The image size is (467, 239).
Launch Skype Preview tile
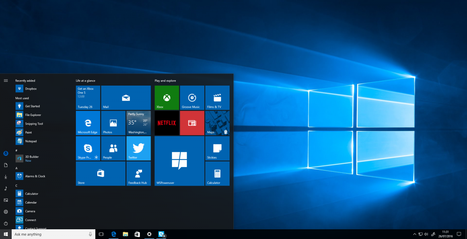click(x=88, y=148)
